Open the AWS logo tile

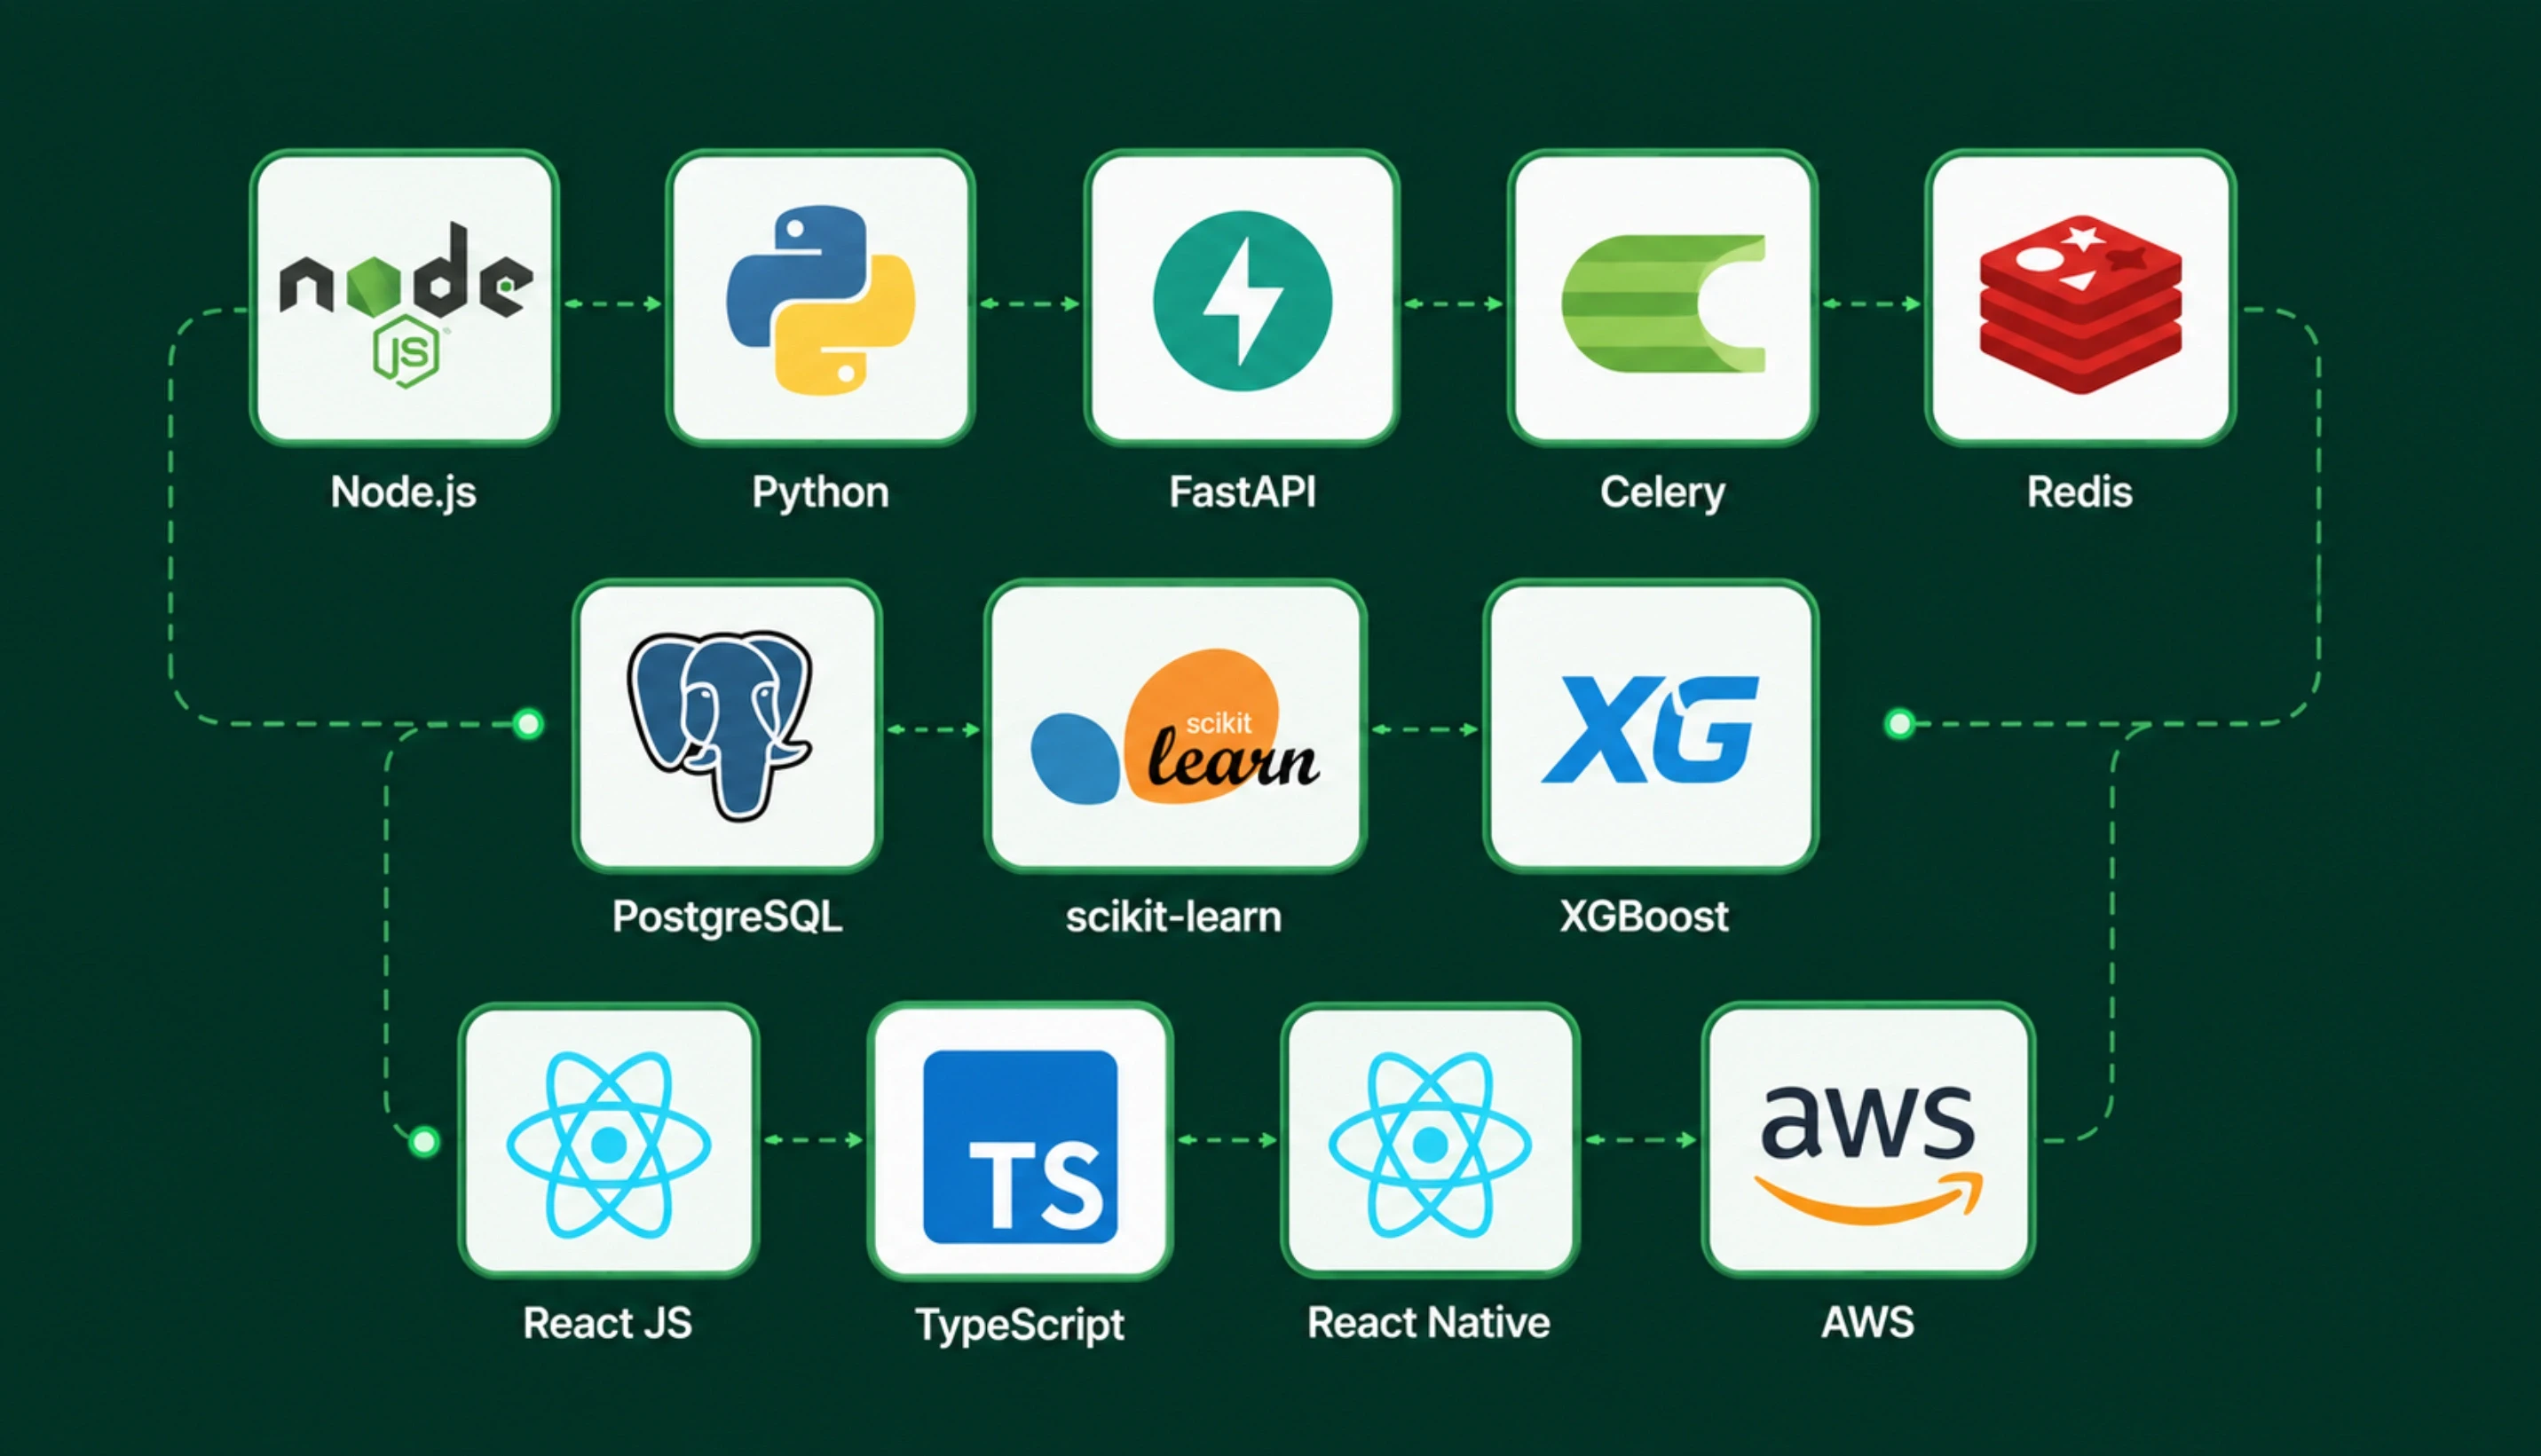(x=1868, y=1142)
